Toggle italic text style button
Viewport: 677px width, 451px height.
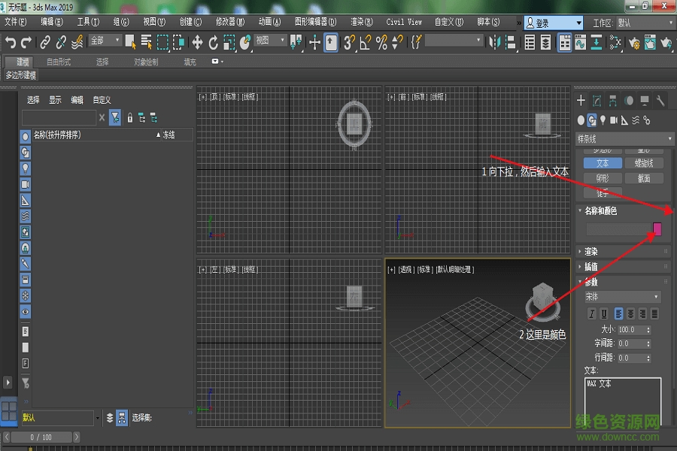[592, 313]
